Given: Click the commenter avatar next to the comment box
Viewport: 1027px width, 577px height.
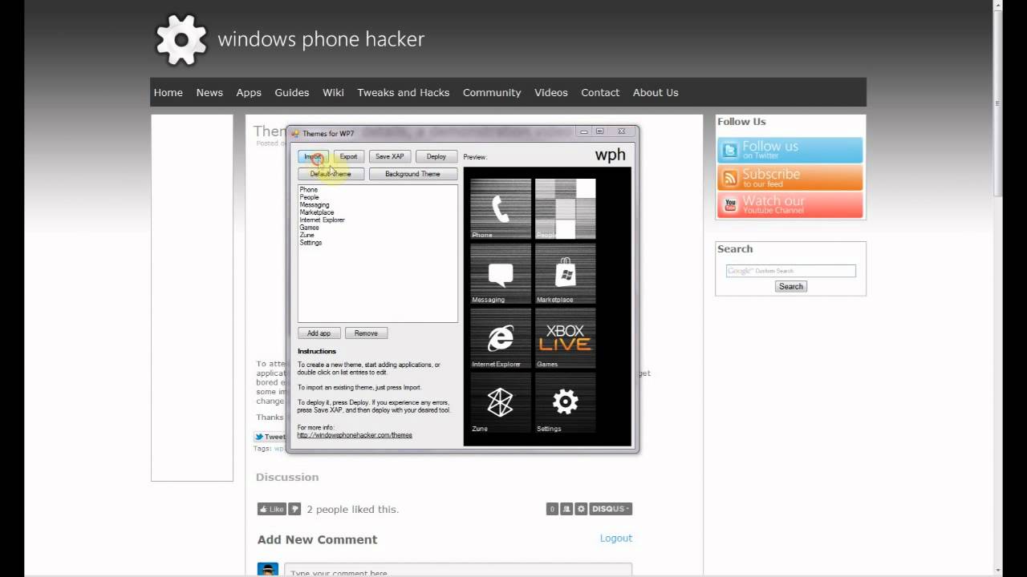Looking at the screenshot, I should point(268,569).
